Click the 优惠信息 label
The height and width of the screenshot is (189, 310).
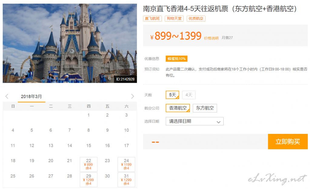click(152, 59)
